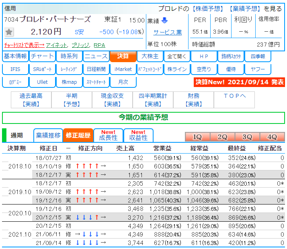Select the New! 収益性 sub-tab
Viewport: 287px width, 249px height.
pyautogui.click(x=138, y=136)
